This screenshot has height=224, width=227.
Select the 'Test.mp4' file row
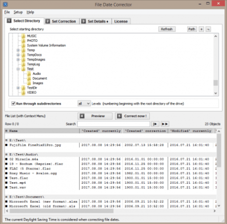click(x=110, y=183)
